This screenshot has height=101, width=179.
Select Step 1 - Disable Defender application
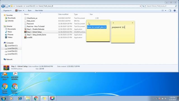[36, 29]
